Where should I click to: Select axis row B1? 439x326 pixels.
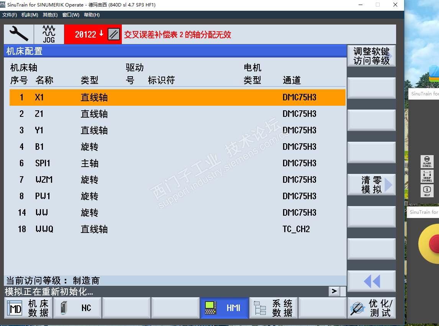tap(177, 147)
